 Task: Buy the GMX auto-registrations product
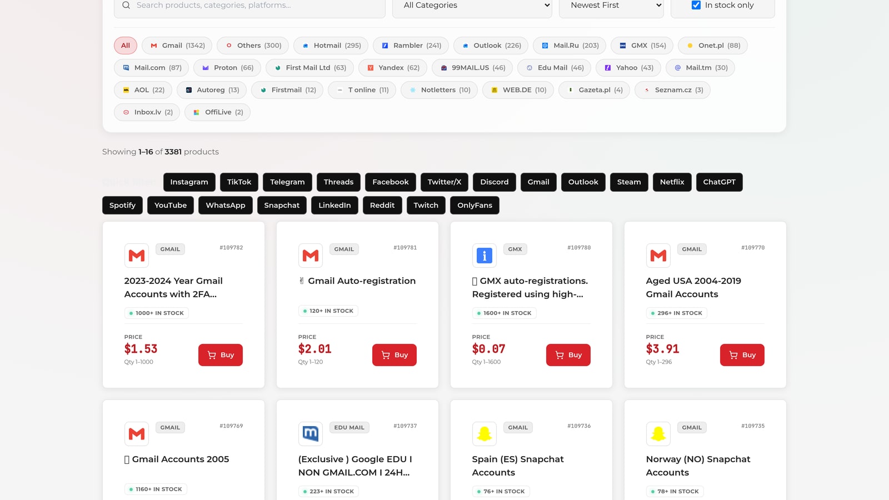[x=568, y=355]
